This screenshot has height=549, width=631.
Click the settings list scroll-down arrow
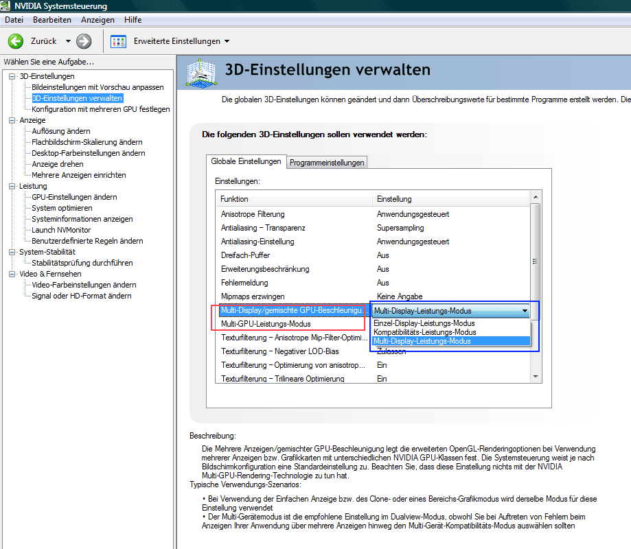pos(536,377)
